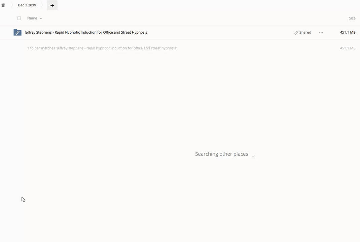Click the shared folder icon with link symbol
The height and width of the screenshot is (242, 360).
pyautogui.click(x=17, y=32)
